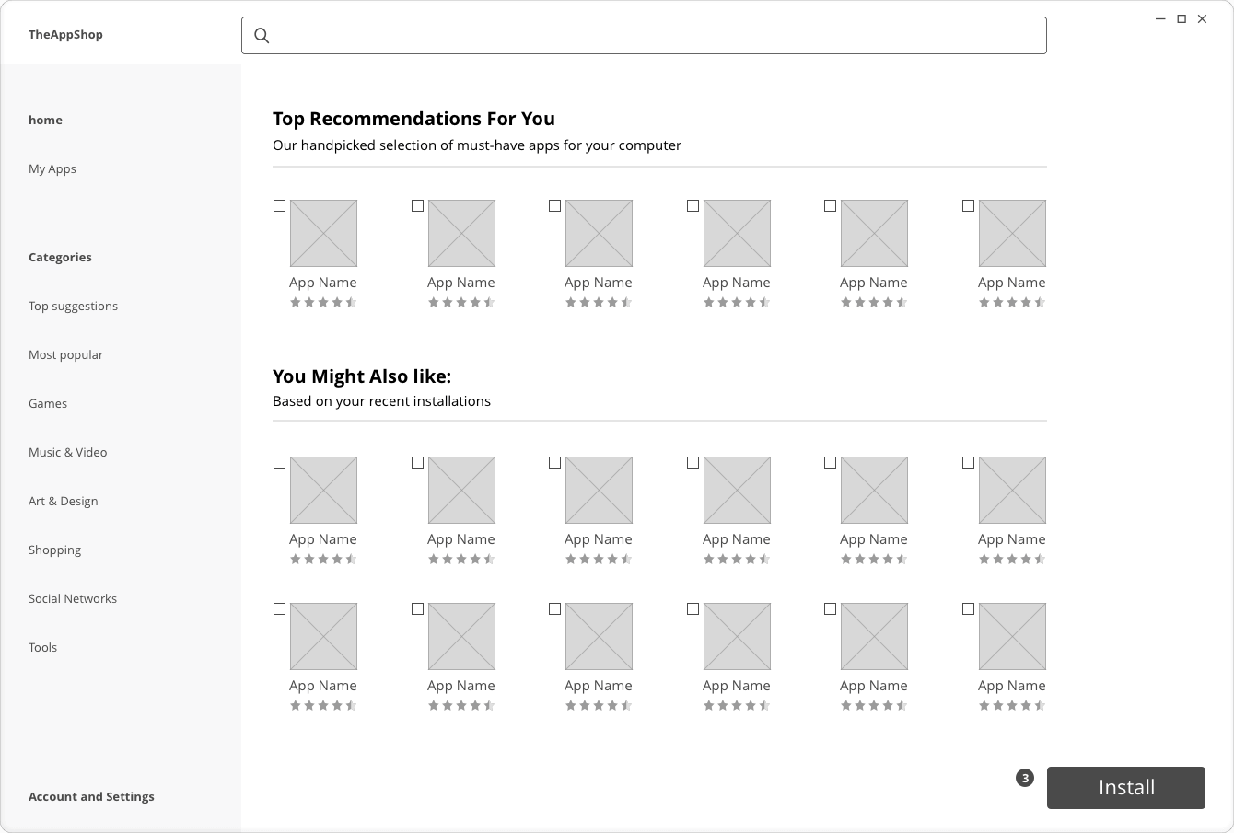This screenshot has width=1234, height=833.
Task: Click the magnifying glass search icon
Action: [262, 36]
